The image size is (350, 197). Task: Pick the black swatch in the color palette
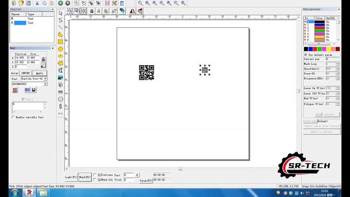306,49
